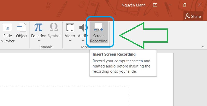Click the Video filmstrip icon
The image size is (207, 106).
(x=70, y=27)
